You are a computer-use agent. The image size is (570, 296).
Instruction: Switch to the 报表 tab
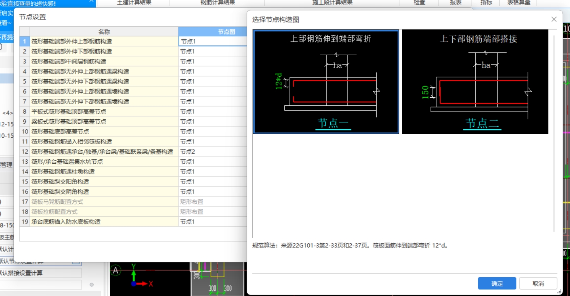(456, 3)
